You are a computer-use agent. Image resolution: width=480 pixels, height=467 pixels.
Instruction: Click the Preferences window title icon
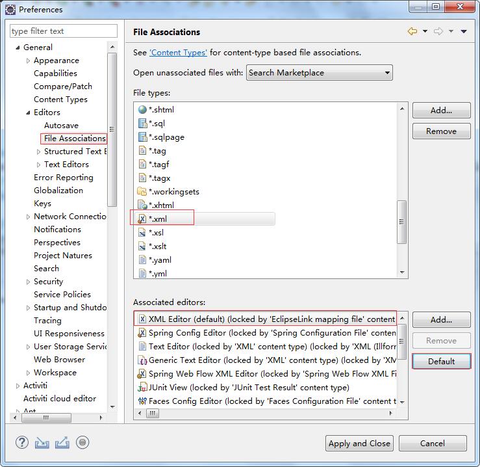[x=10, y=10]
